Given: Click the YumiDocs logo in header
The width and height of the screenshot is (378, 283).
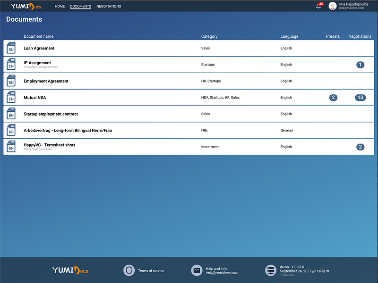Looking at the screenshot, I should point(26,6).
